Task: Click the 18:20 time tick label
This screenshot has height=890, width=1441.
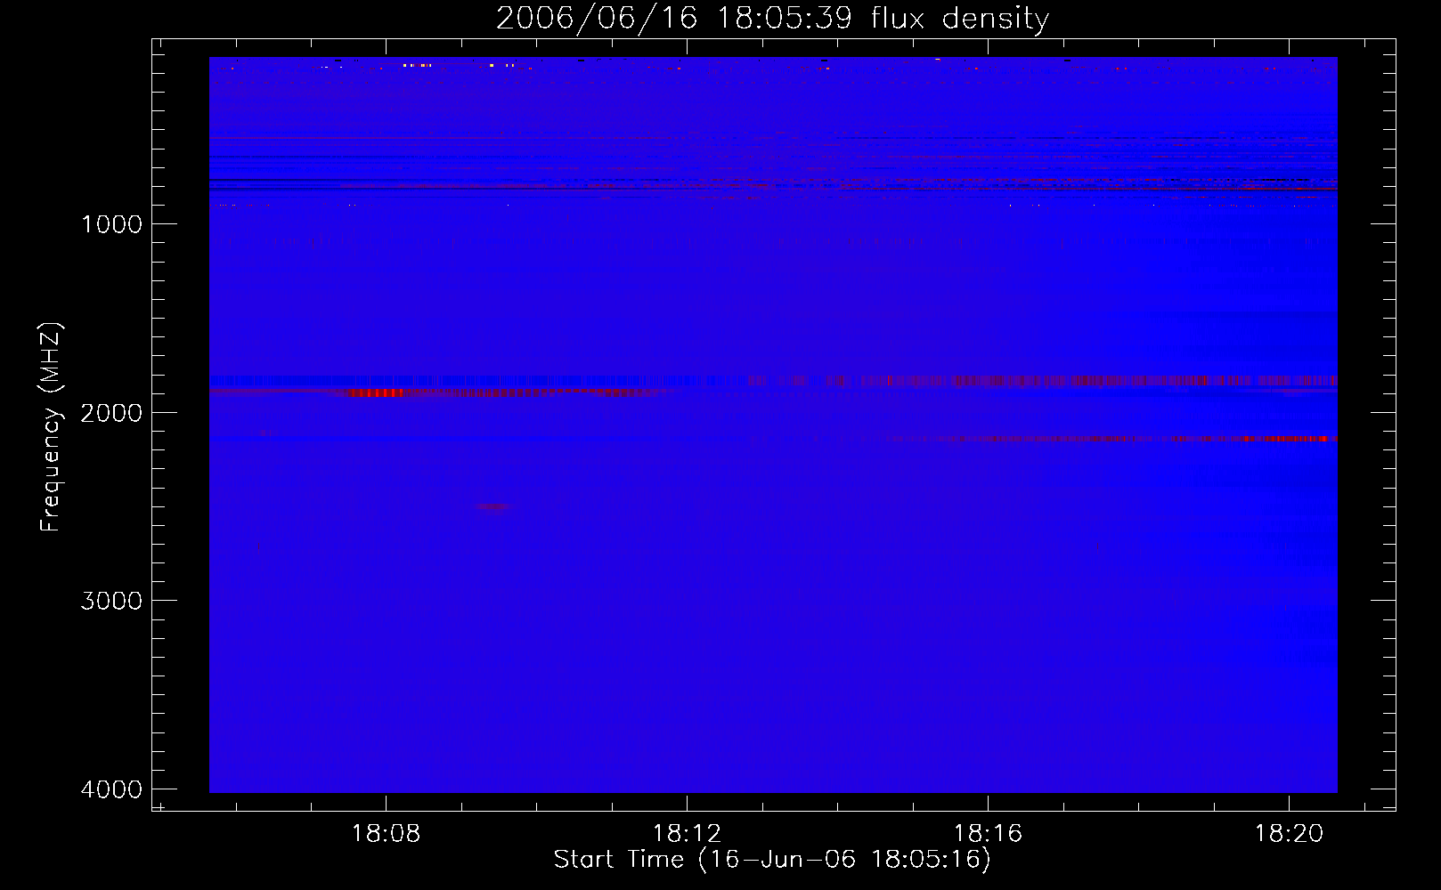Action: pyautogui.click(x=1289, y=834)
